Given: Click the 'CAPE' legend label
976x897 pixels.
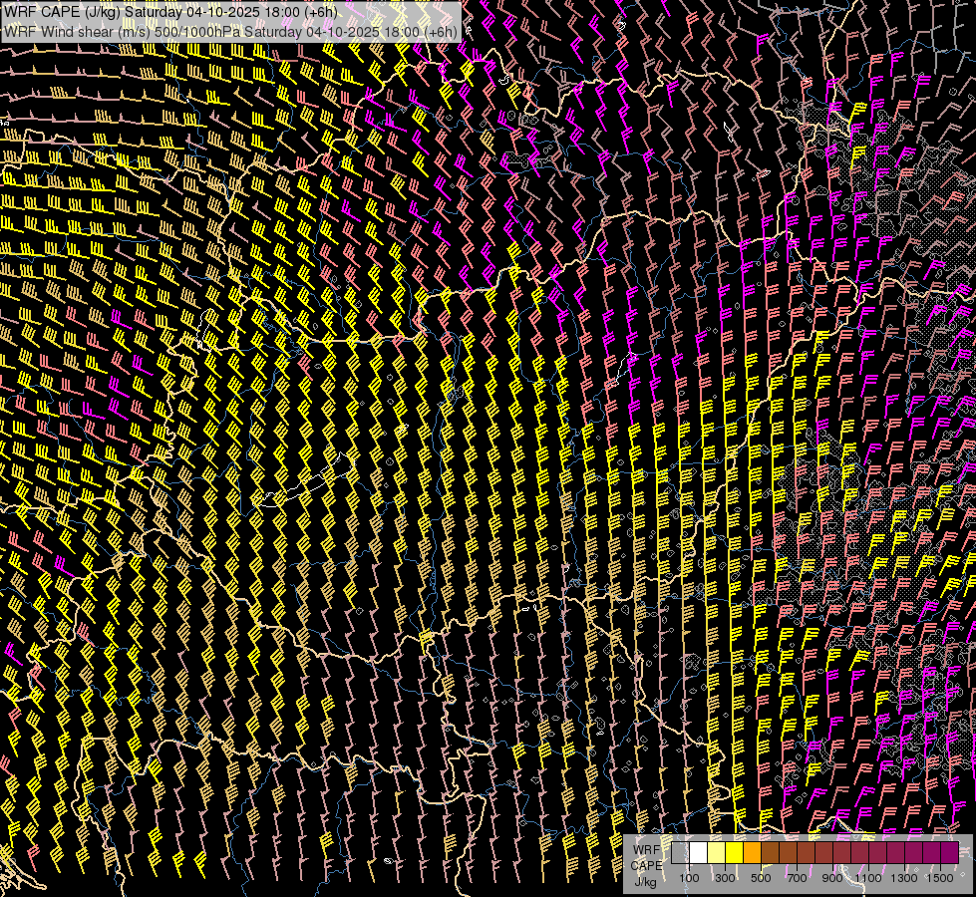Looking at the screenshot, I should pyautogui.click(x=647, y=866).
